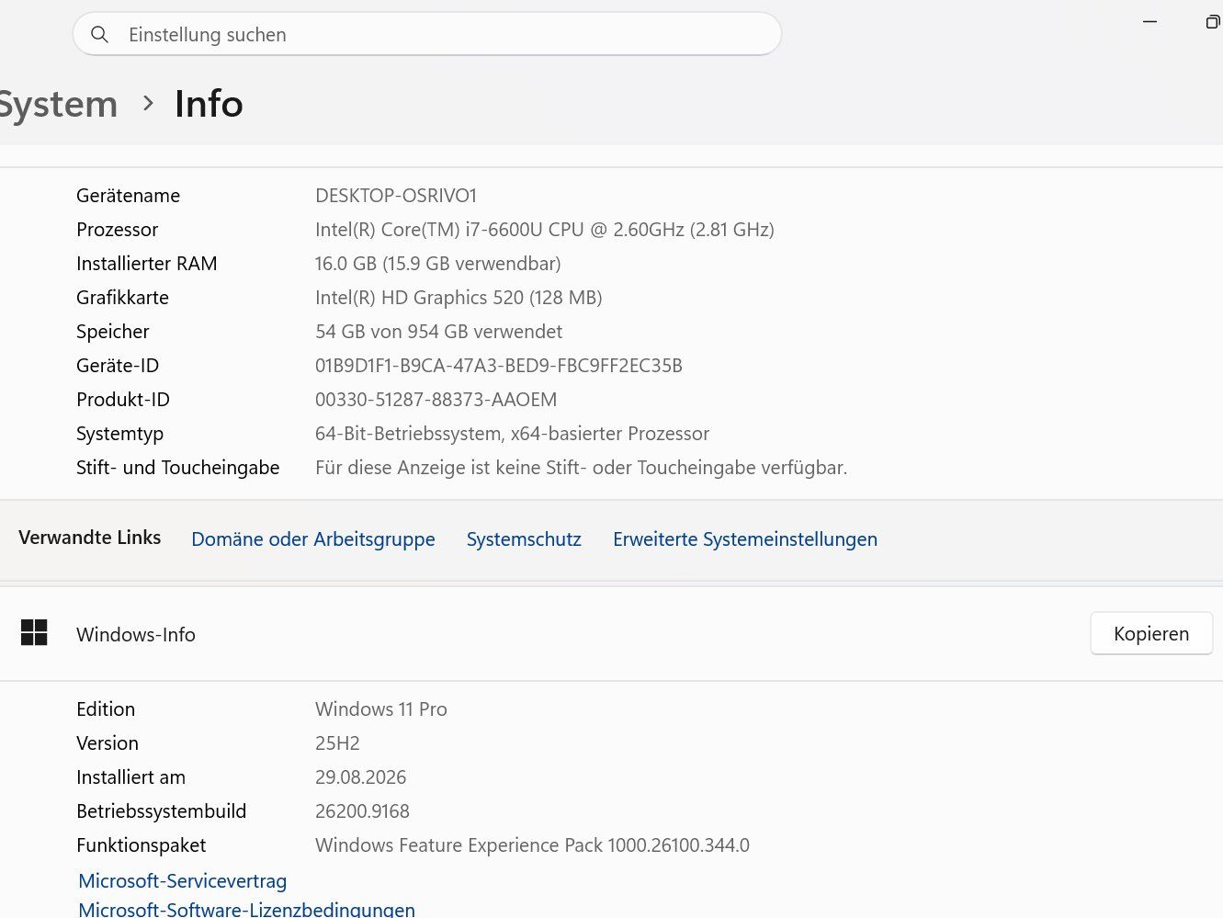This screenshot has width=1223, height=918.
Task: Click the Funktionspaket label
Action: tap(142, 845)
